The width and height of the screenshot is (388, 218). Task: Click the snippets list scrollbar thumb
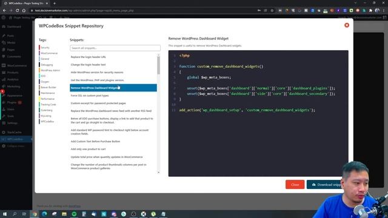click(159, 65)
